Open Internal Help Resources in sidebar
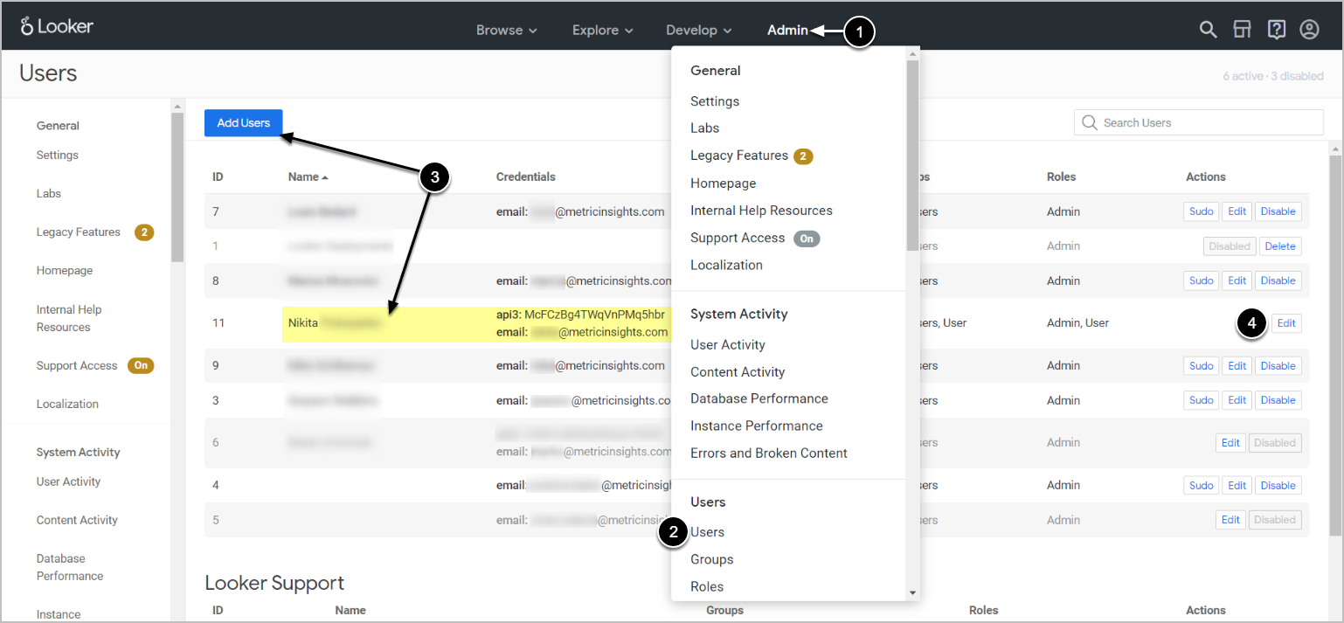 69,318
